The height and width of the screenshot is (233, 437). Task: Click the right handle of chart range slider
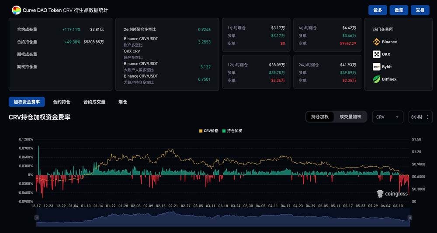[409, 217]
